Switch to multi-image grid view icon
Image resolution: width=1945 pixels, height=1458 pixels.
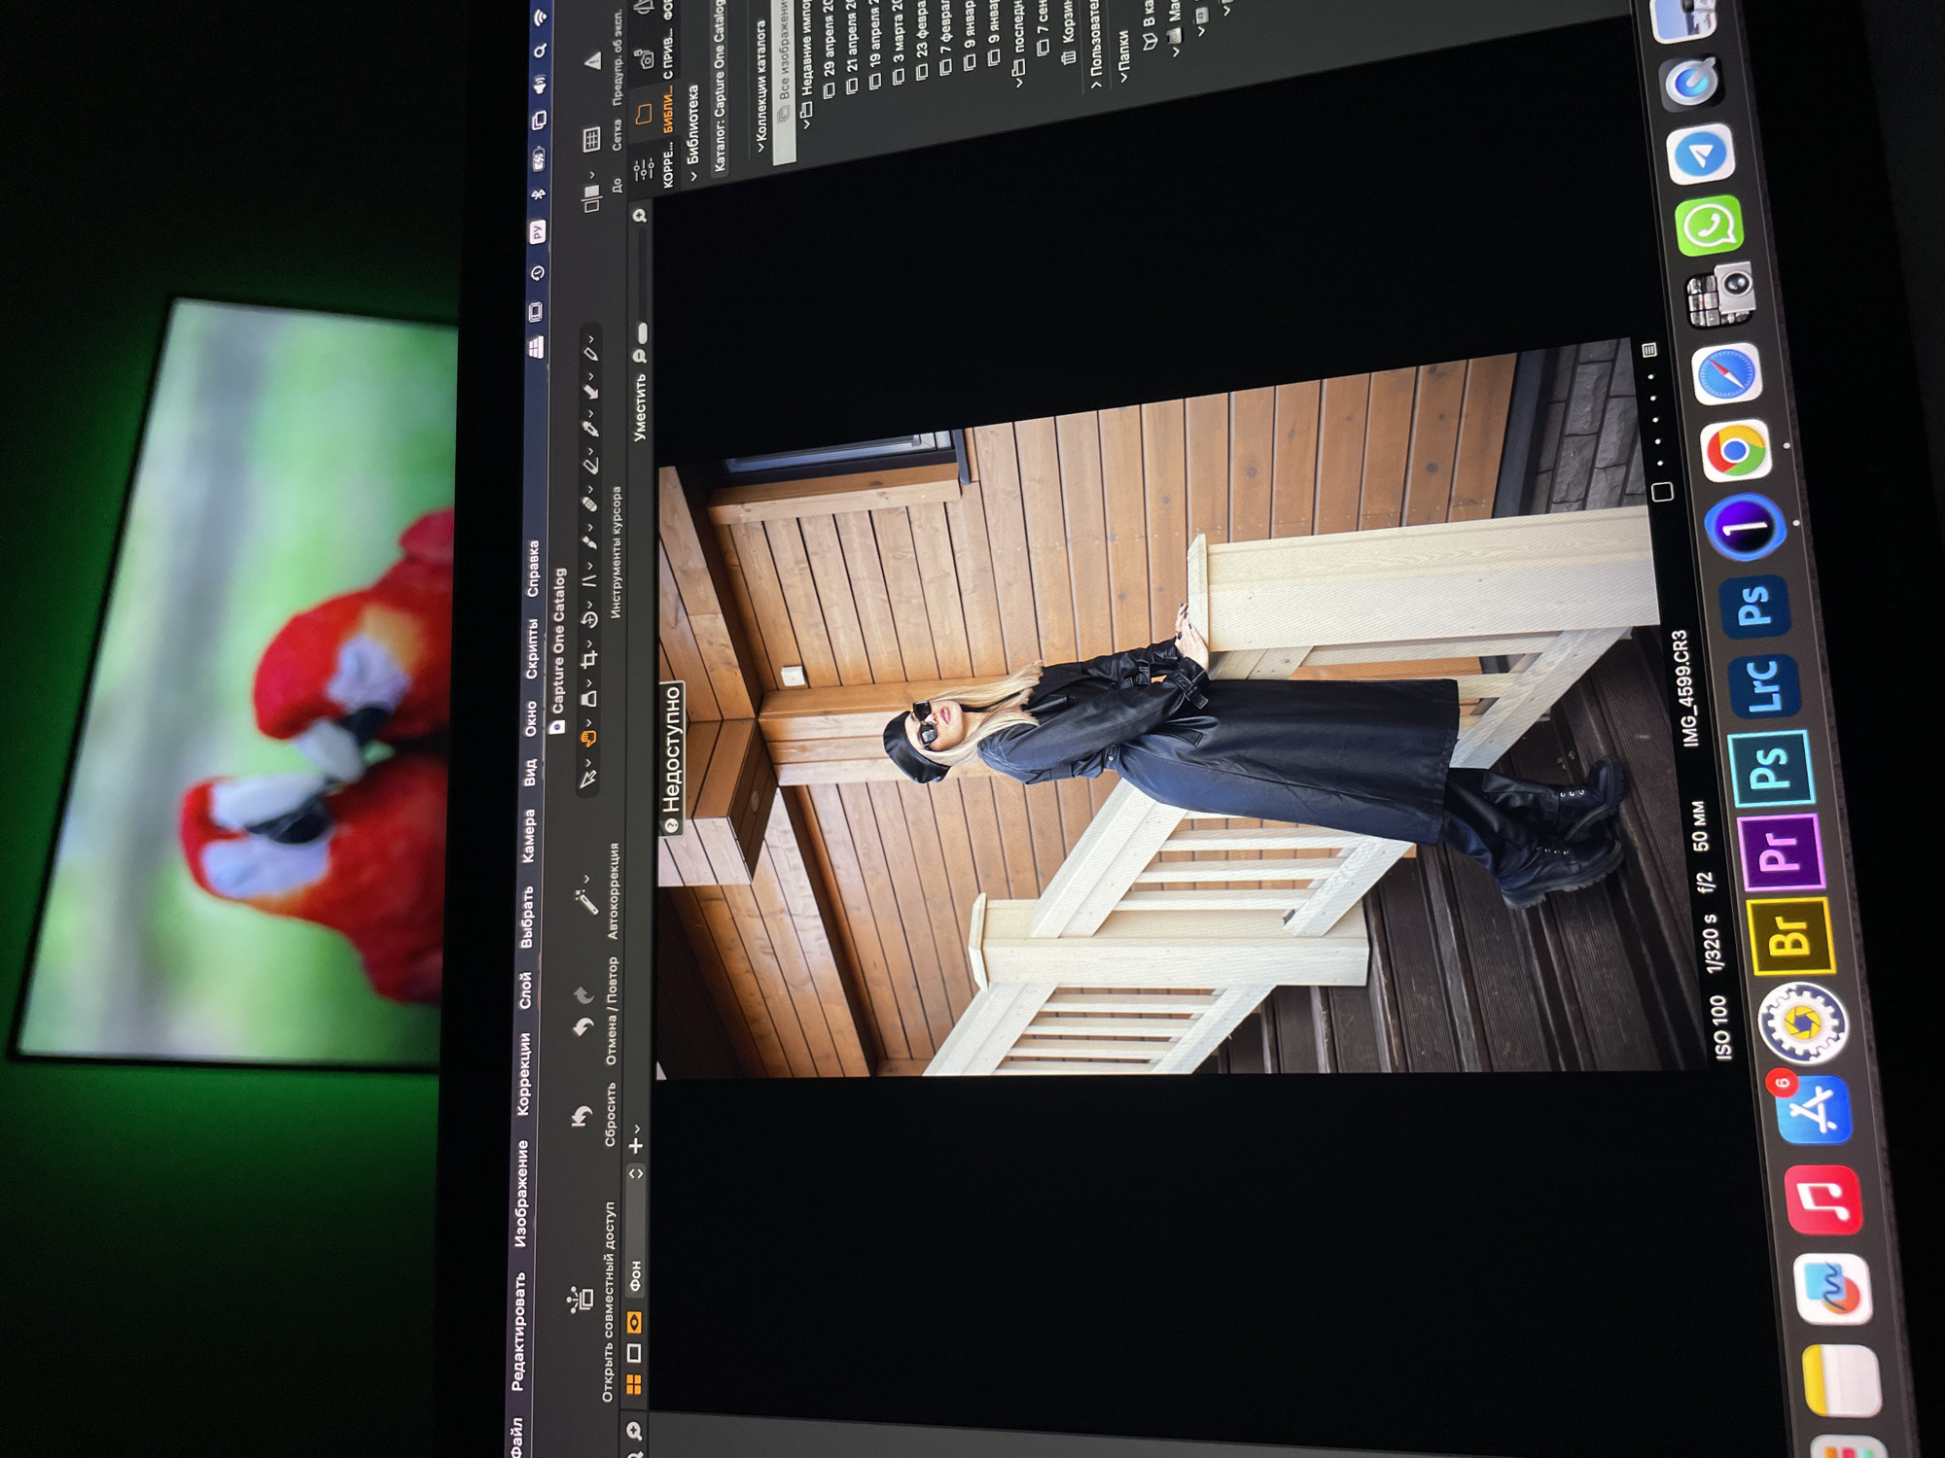[x=633, y=1382]
